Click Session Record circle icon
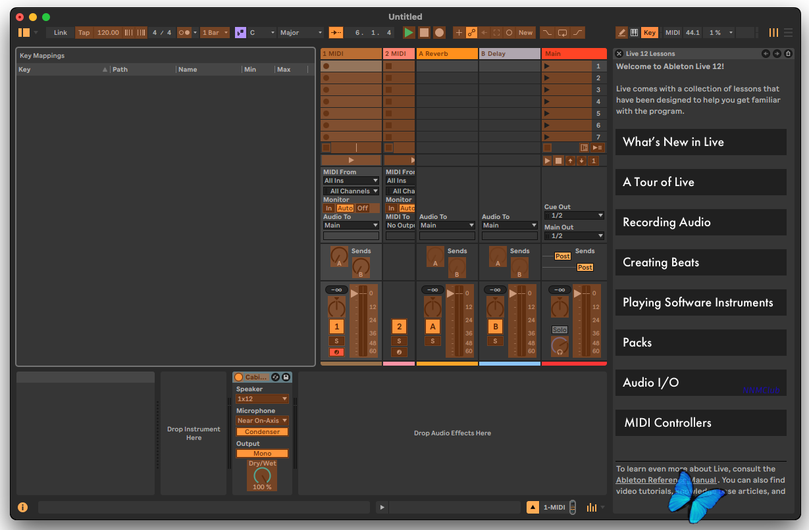Screen dimensions: 809x530 click(509, 32)
